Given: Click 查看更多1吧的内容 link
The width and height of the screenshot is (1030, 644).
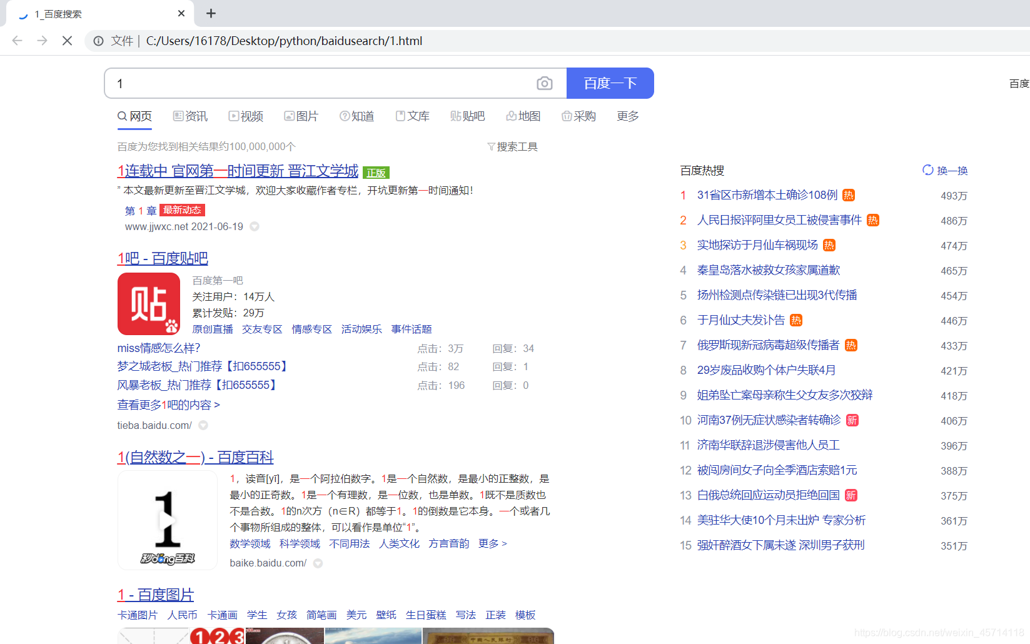Looking at the screenshot, I should click(168, 405).
